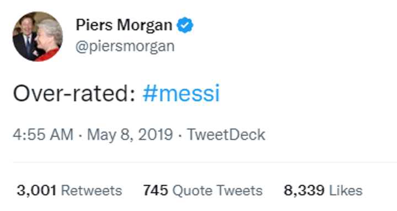Viewport: 397px width, 211px height.
Task: Visit the @piersmorgan handle link
Action: (125, 46)
